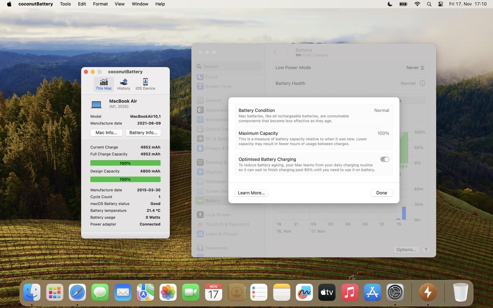The image size is (493, 308).
Task: Click coconutBattery icon in the Dock
Action: (x=428, y=292)
